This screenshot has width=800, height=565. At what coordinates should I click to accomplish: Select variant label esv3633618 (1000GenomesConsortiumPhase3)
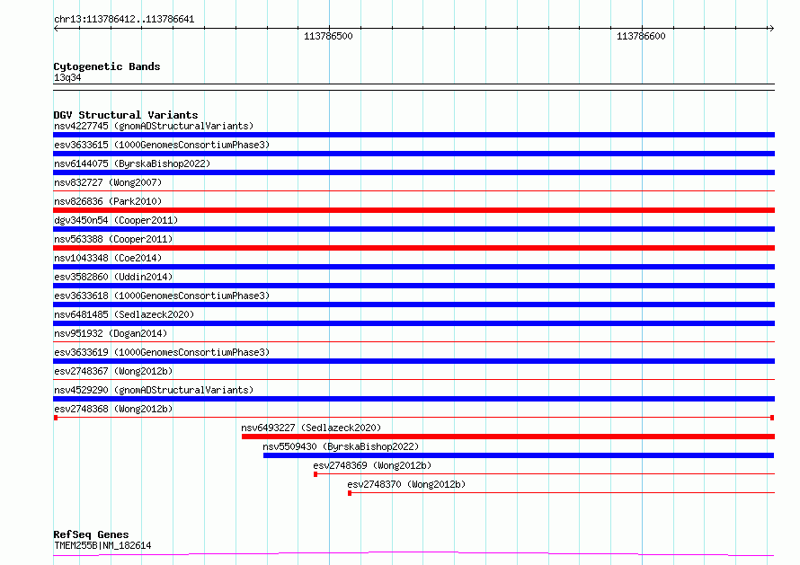point(162,296)
